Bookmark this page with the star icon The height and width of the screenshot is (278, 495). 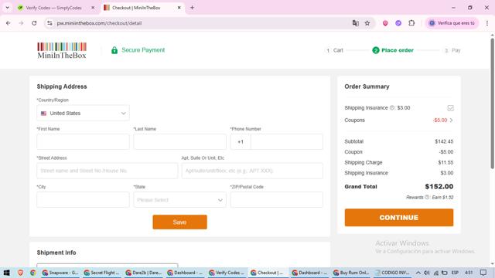click(x=367, y=23)
